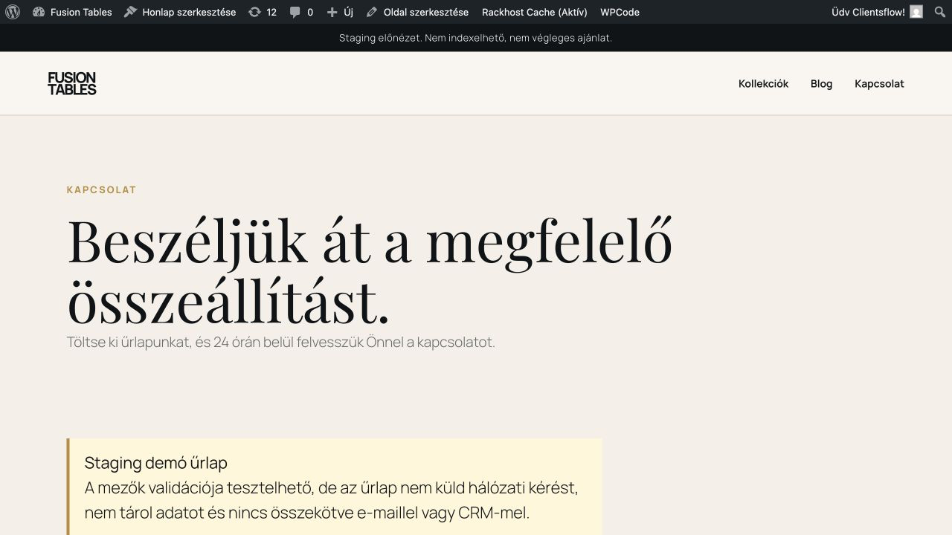Click the user avatar in the admin bar
952x535 pixels.
pyautogui.click(x=916, y=12)
